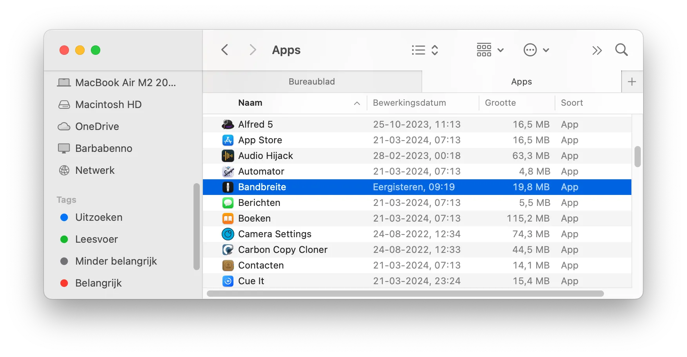Select the Contacten name

(261, 265)
